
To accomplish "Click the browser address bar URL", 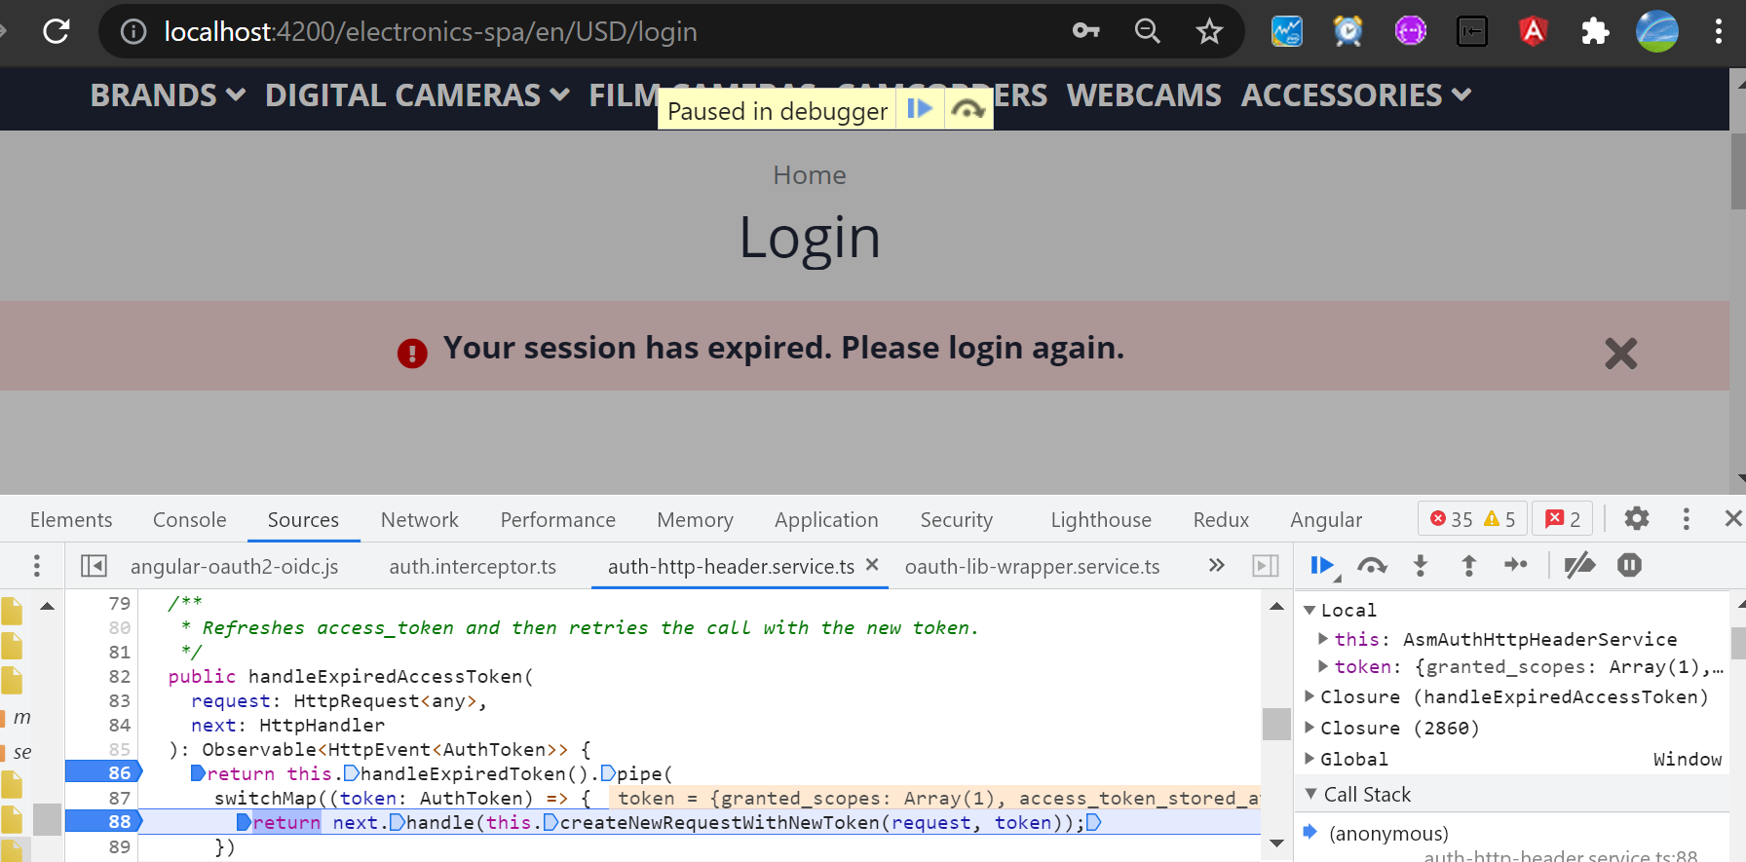I will click(431, 32).
